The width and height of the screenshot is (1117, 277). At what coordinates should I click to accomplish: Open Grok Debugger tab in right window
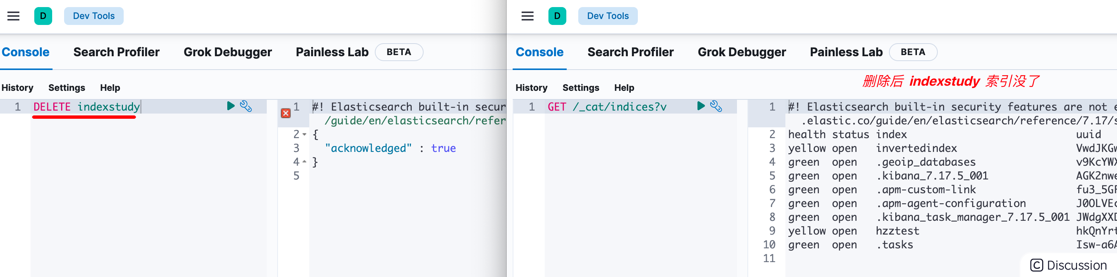pos(741,52)
